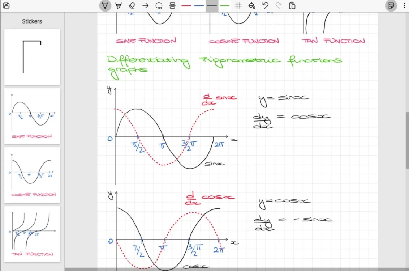Select the arrow shape tool
409x271 pixels.
coord(146,5)
